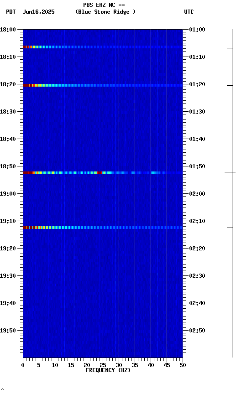
Task: Click the seismogram trace tick near 02:12 UTC
Action: pyautogui.click(x=230, y=228)
